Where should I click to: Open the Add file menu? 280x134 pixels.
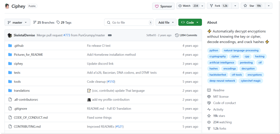(x=166, y=23)
